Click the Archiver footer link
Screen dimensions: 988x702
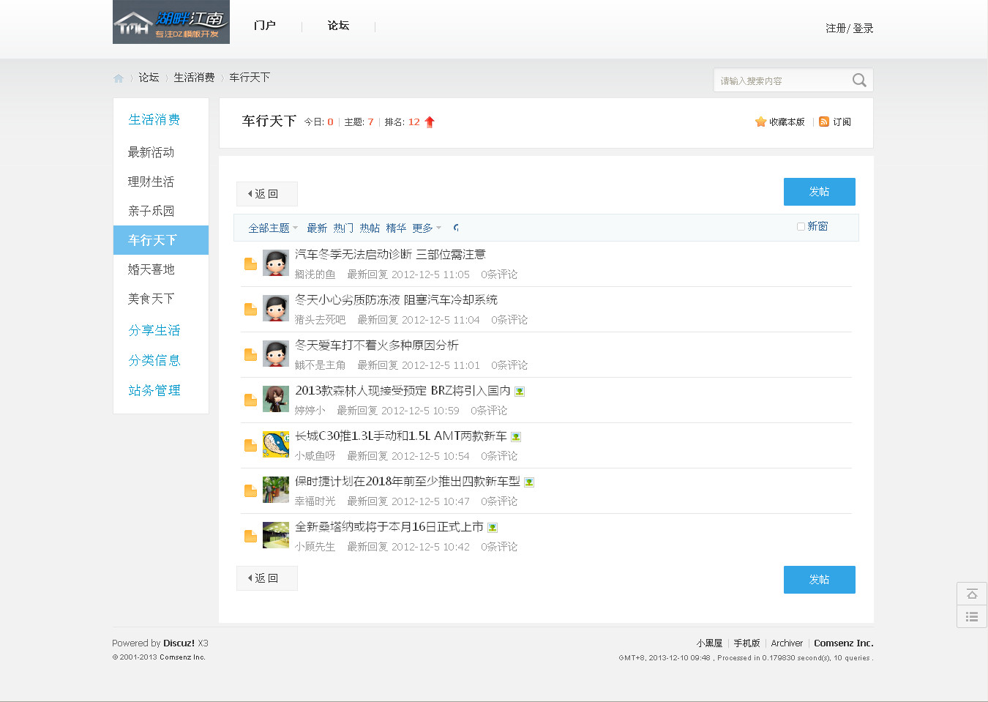[787, 643]
